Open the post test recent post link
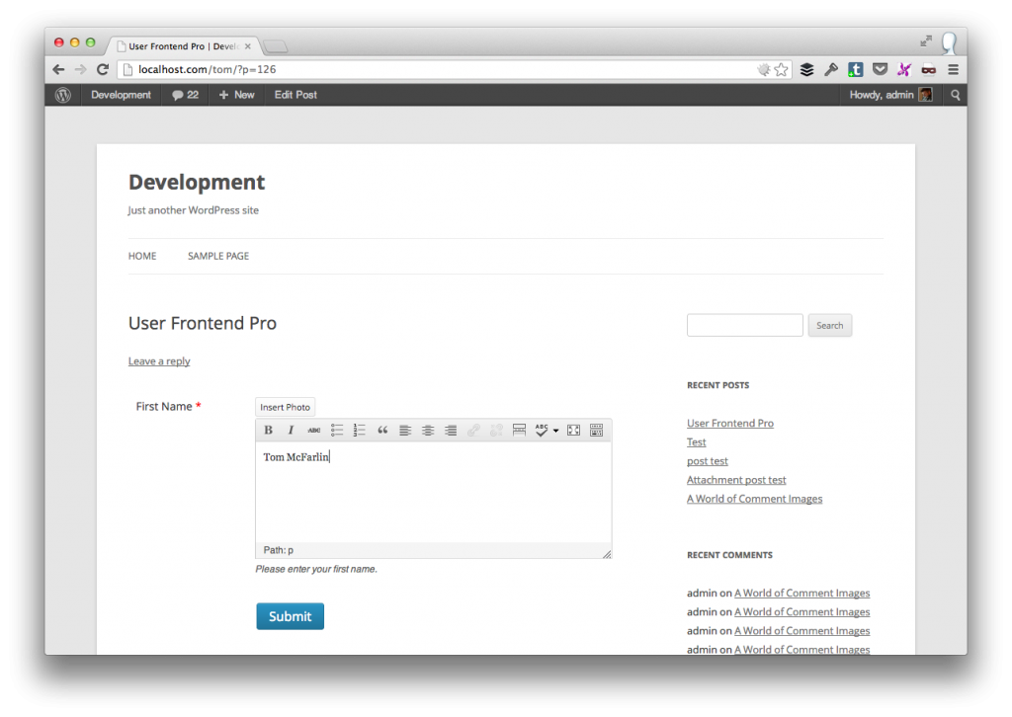The width and height of the screenshot is (1012, 717). pyautogui.click(x=708, y=461)
